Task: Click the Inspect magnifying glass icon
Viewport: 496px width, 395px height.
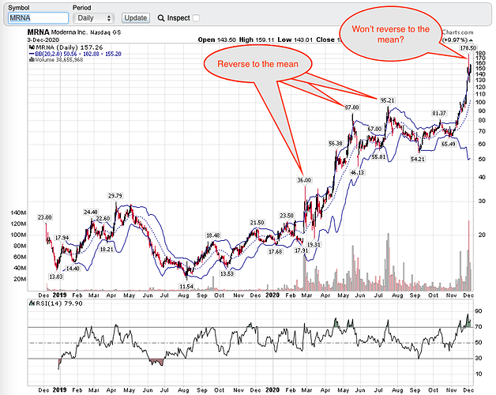Action: pos(161,18)
